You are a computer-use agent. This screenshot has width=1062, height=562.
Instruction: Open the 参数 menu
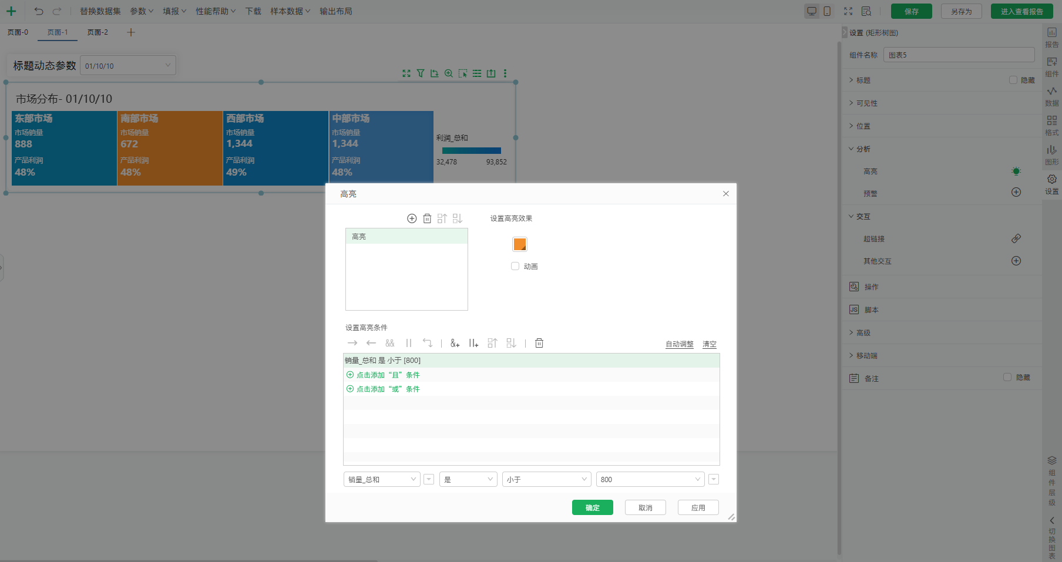coord(141,11)
